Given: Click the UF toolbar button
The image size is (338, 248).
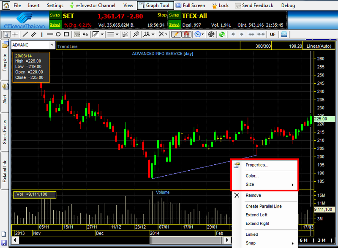Looking at the screenshot, I should pos(273,34).
